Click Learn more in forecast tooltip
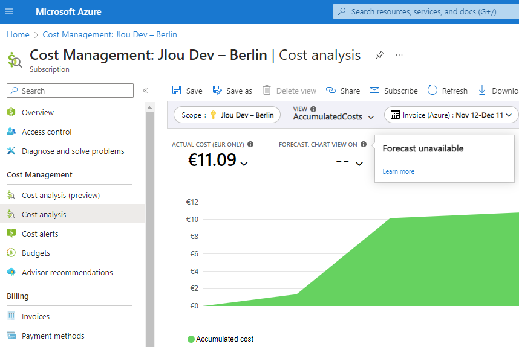Viewport: 519px width, 347px height. 399,171
